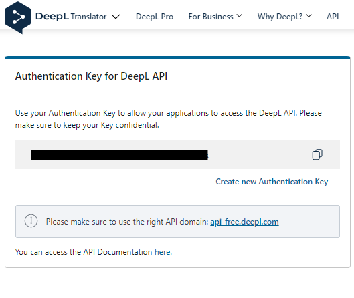
Task: Click the DeepL wordmark text
Action: [x=52, y=17]
